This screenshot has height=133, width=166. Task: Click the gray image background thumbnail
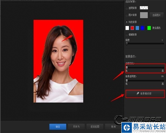click(144, 15)
